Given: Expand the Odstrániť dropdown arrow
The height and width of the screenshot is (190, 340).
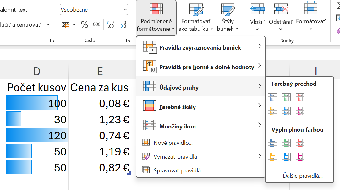Looking at the screenshot, I should 281,29.
